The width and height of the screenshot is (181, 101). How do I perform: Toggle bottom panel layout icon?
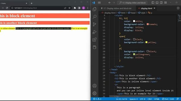(x=157, y=3)
